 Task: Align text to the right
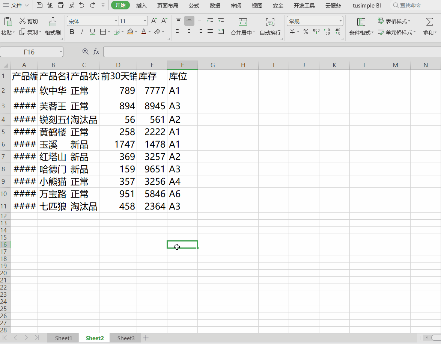click(200, 32)
